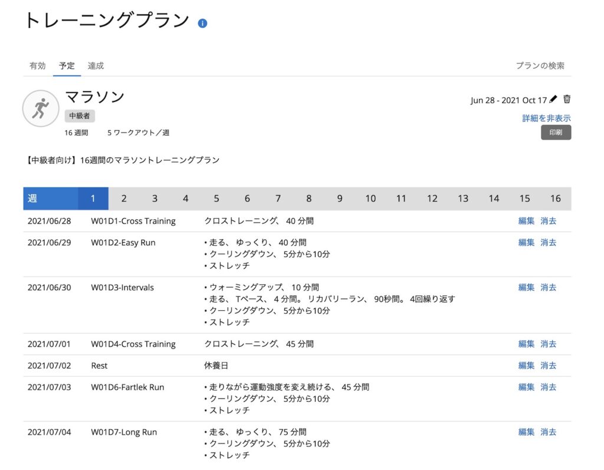
Task: Click the W01D4-Cross Training name
Action: click(x=133, y=344)
